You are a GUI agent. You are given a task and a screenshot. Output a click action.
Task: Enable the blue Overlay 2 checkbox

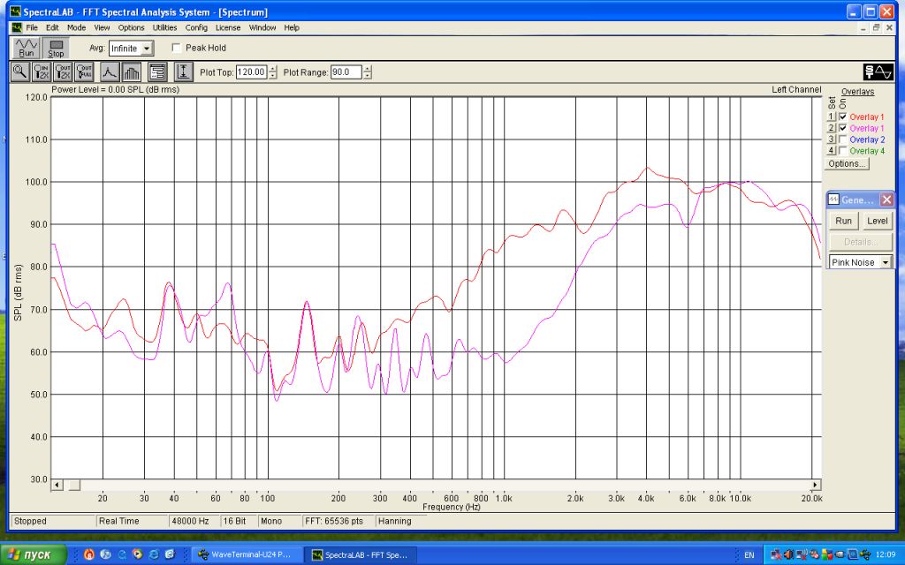pyautogui.click(x=842, y=139)
